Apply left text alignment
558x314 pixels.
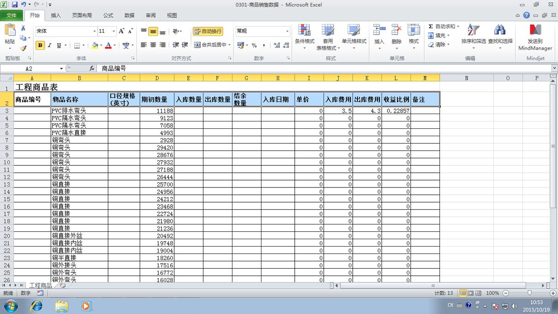[144, 45]
